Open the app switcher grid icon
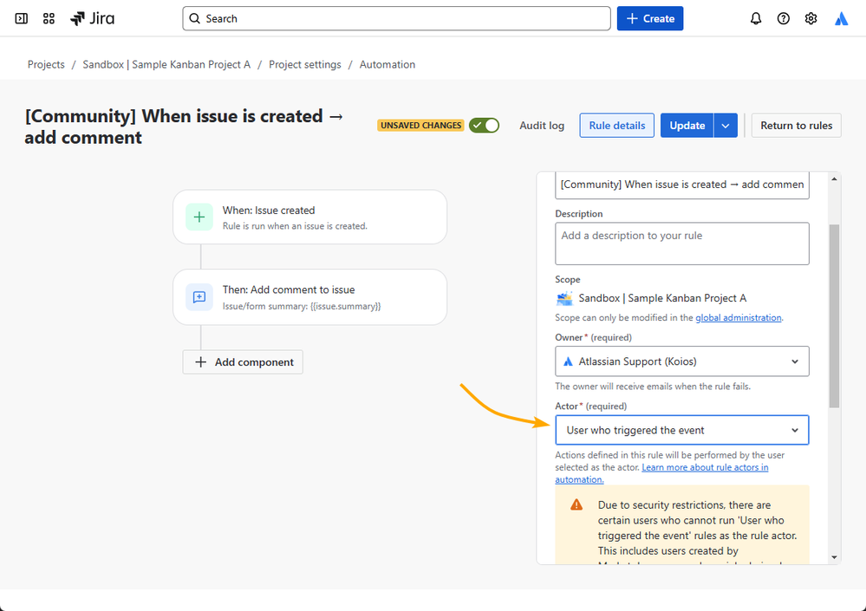Viewport: 866px width, 611px height. pos(49,19)
